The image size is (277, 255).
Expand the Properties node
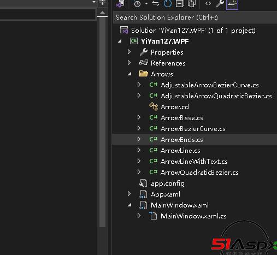tap(129, 52)
